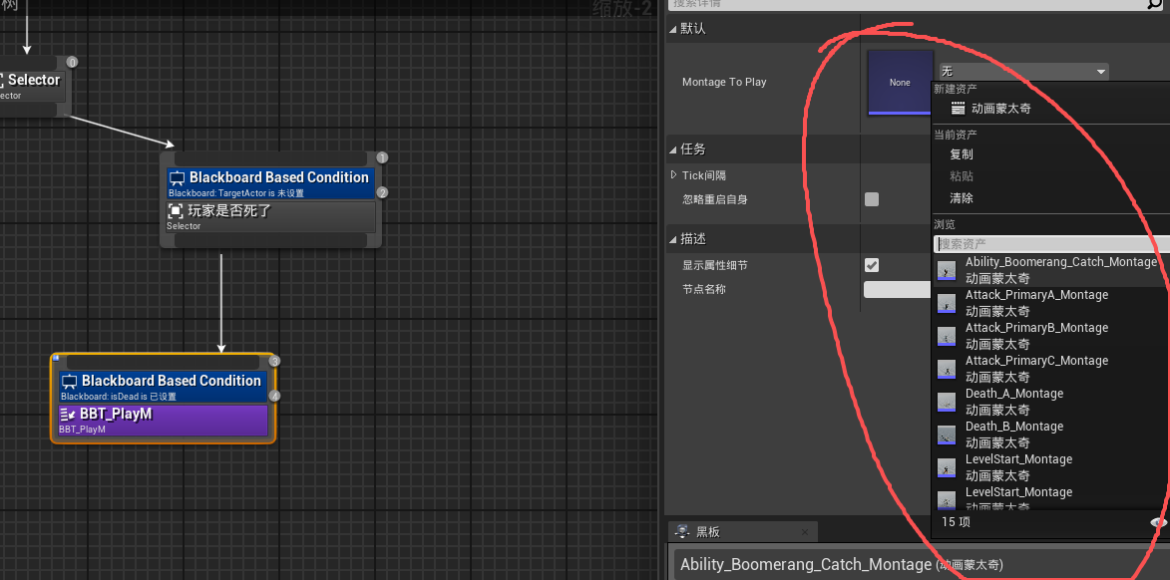Click BBT_PlayM task icon
The image size is (1170, 580).
tap(68, 415)
